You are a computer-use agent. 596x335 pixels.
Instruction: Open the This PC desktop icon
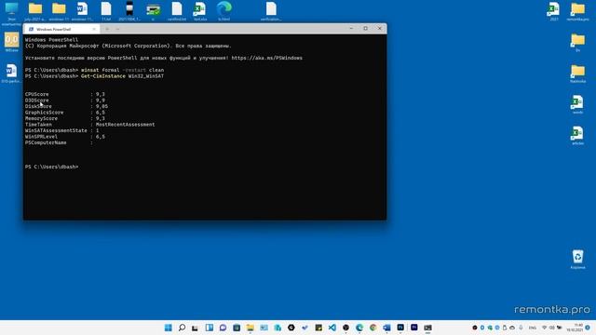(x=11, y=10)
